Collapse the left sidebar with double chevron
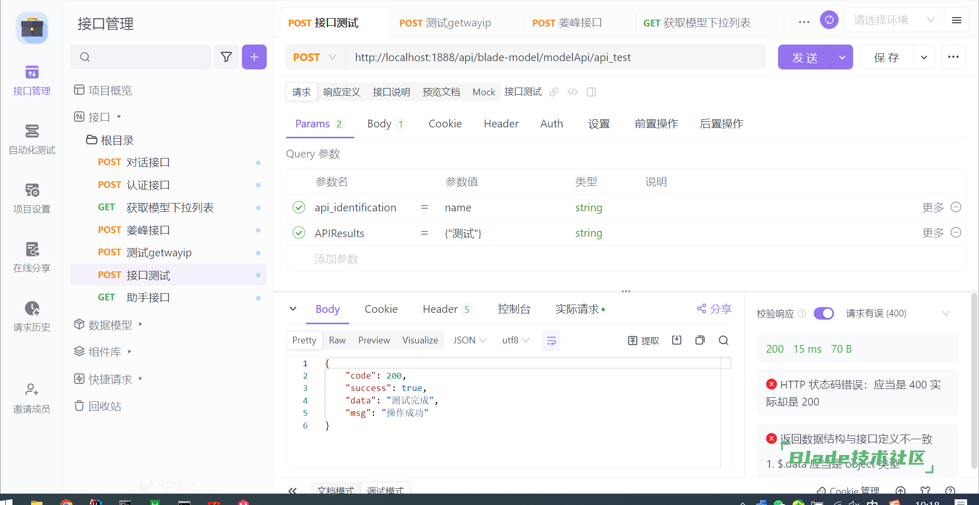The height and width of the screenshot is (505, 979). [x=293, y=490]
